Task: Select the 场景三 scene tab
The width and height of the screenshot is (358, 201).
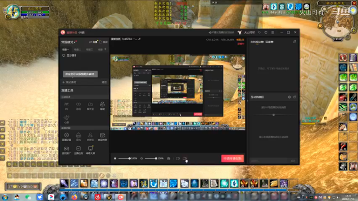Action: (89, 50)
